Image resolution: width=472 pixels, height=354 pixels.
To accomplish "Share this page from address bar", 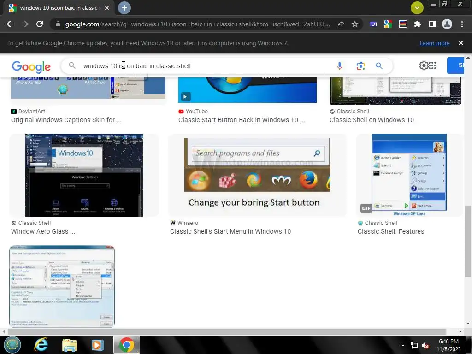I will (340, 24).
